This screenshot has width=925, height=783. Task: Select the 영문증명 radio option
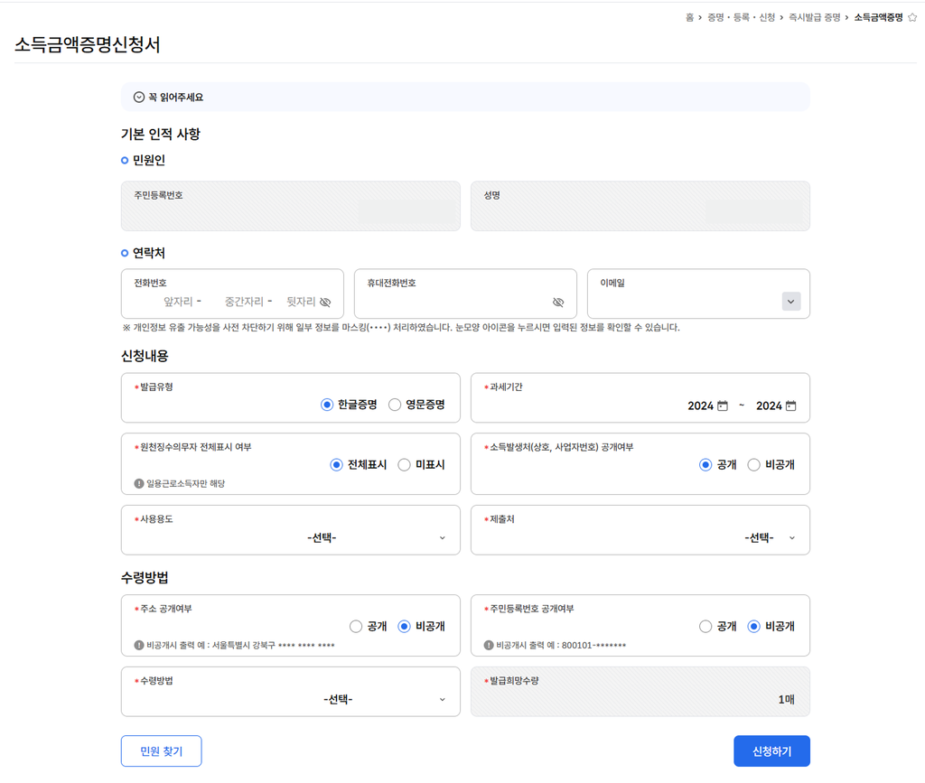pyautogui.click(x=395, y=405)
